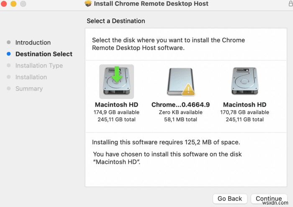Click the Installation step label in sidebar
This screenshot has height=207, width=293.
[31, 77]
